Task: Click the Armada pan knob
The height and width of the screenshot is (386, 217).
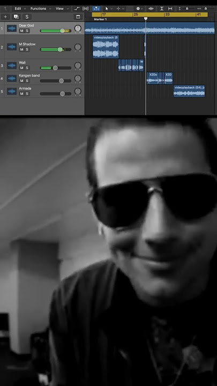Action: [x=78, y=92]
